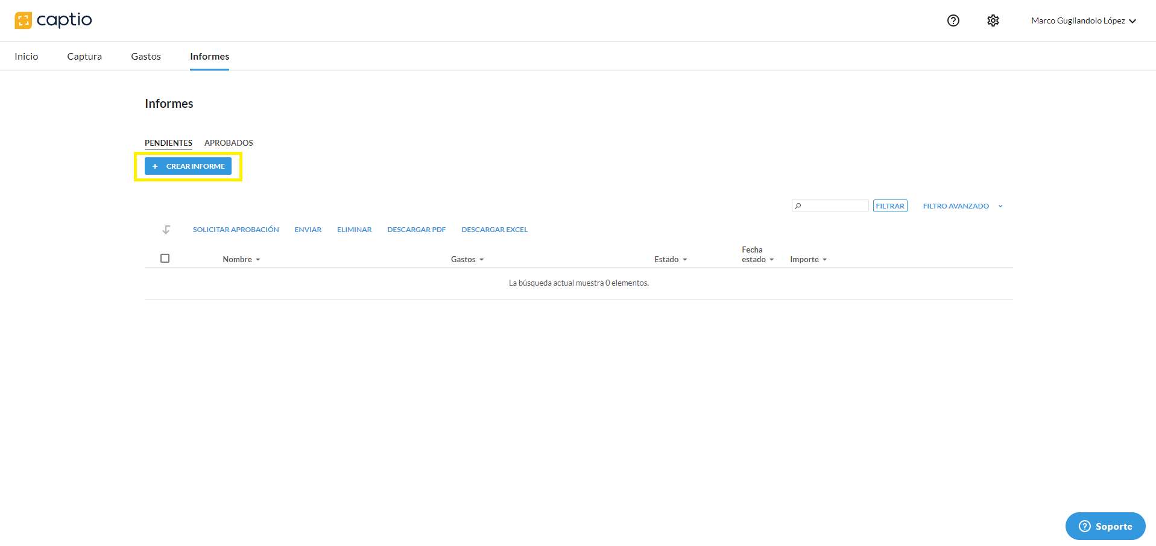Sort by the Importe column
The image size is (1156, 546).
pos(809,259)
